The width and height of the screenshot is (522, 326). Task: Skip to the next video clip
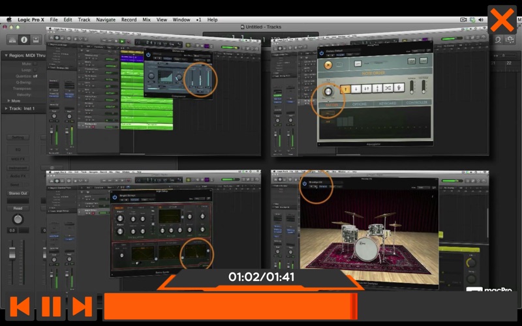[x=82, y=306]
